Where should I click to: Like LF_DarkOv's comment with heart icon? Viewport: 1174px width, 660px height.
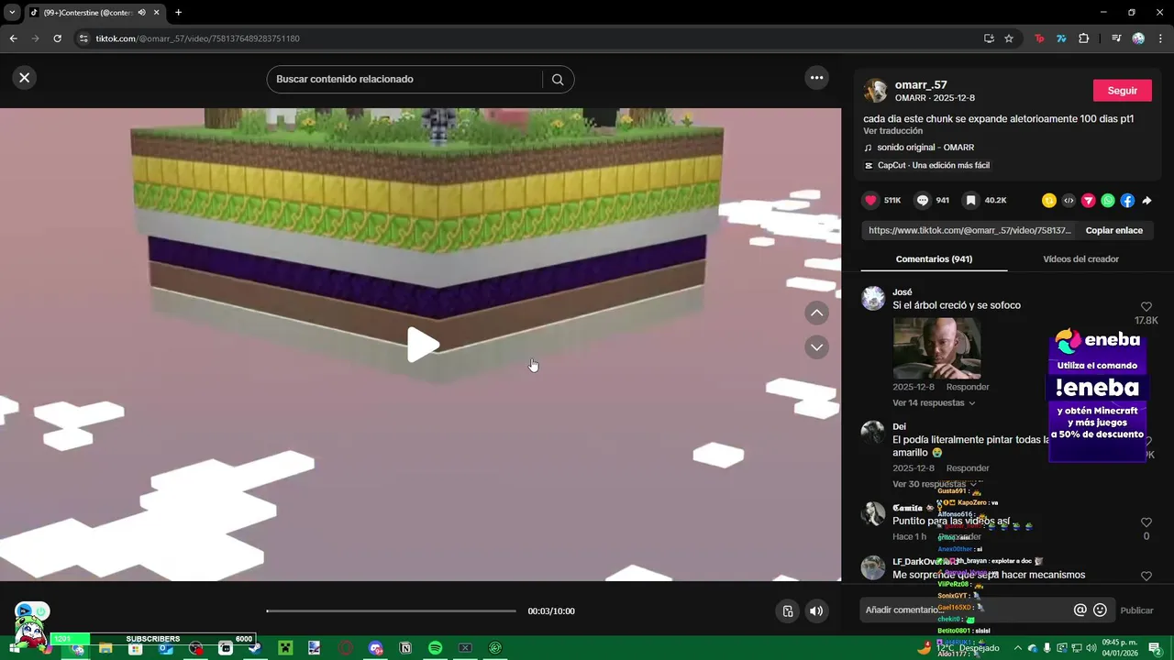pos(1146,577)
